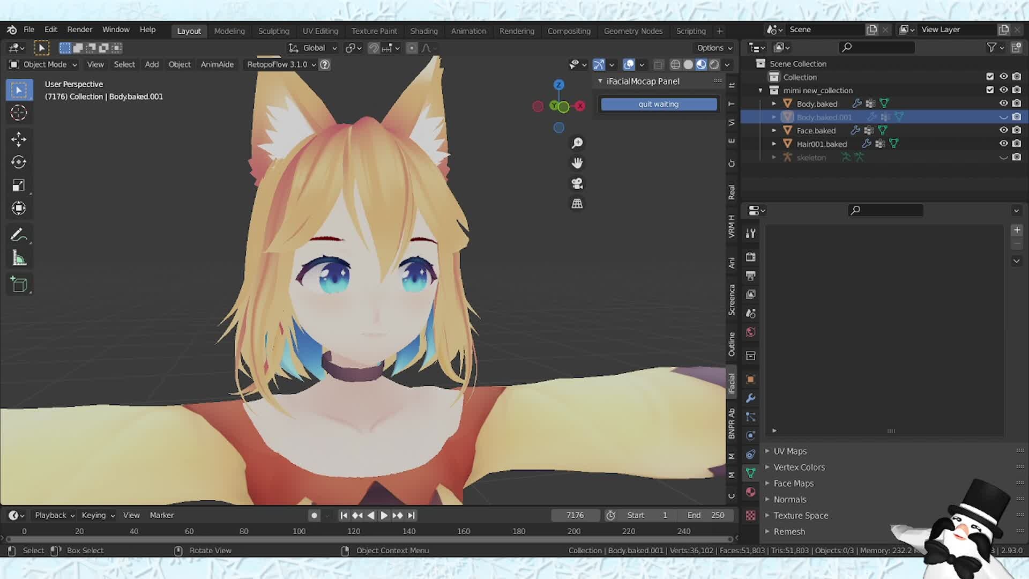Open the Annotate tool

coord(19,234)
